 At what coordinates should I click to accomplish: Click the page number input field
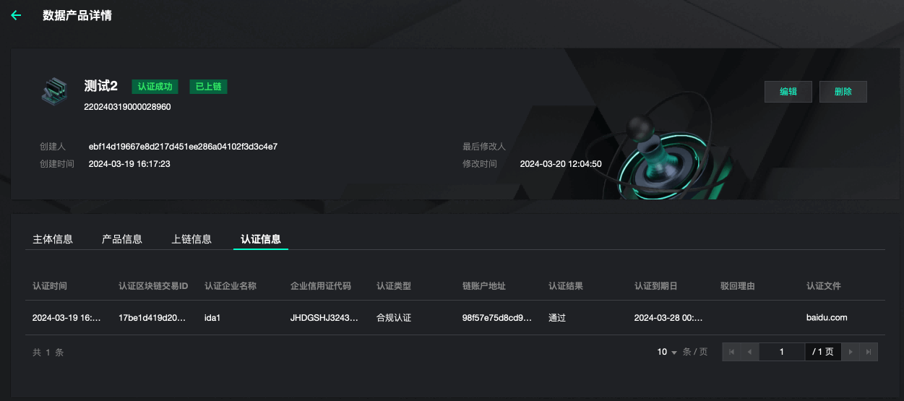click(782, 352)
